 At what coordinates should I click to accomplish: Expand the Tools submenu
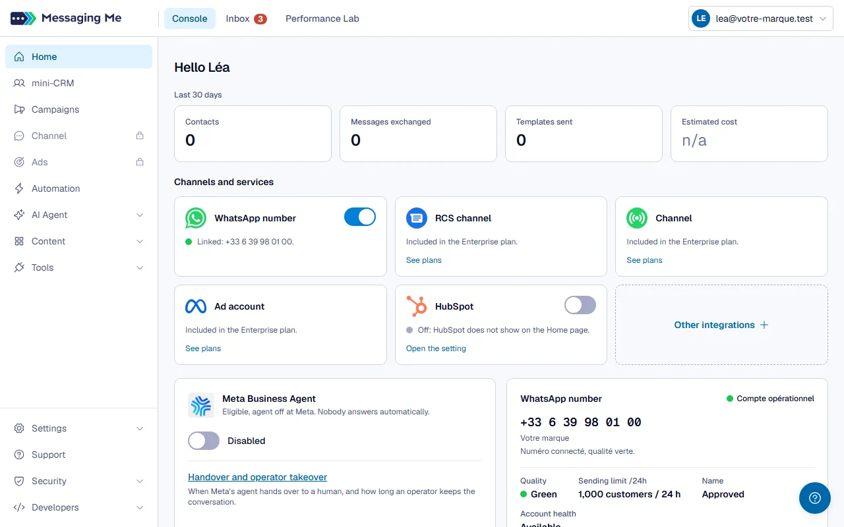(140, 267)
